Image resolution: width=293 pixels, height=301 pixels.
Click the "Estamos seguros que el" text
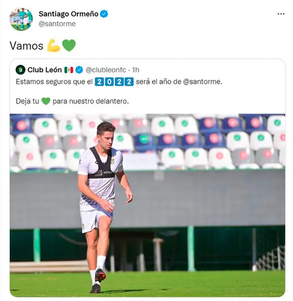(54, 82)
